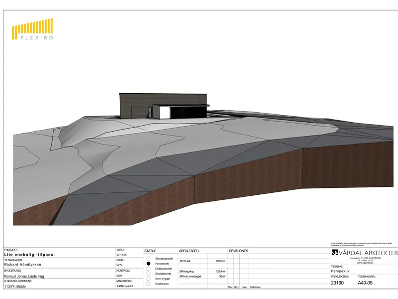This screenshot has height=299, width=398.
Task: Click the address 'Konsul Jonas Lieds veg'
Action: pos(24,276)
